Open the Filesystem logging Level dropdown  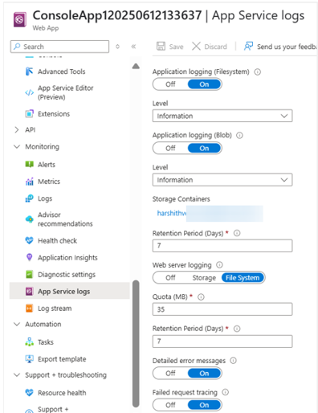pyautogui.click(x=222, y=116)
